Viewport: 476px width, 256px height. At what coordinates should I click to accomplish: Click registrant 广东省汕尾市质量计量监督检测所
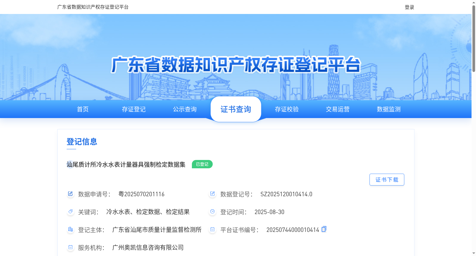pyautogui.click(x=157, y=230)
